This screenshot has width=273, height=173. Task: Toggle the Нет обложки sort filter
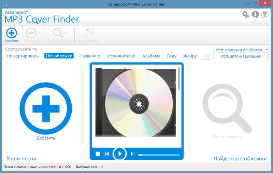(x=59, y=56)
